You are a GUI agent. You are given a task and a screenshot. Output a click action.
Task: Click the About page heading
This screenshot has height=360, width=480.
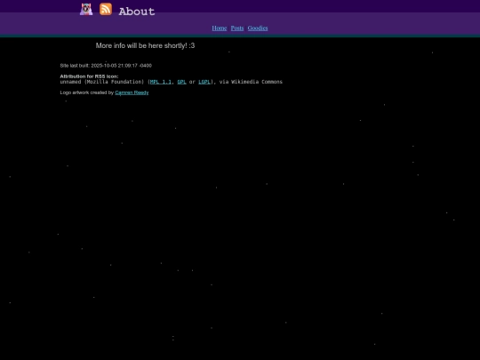pos(137,12)
